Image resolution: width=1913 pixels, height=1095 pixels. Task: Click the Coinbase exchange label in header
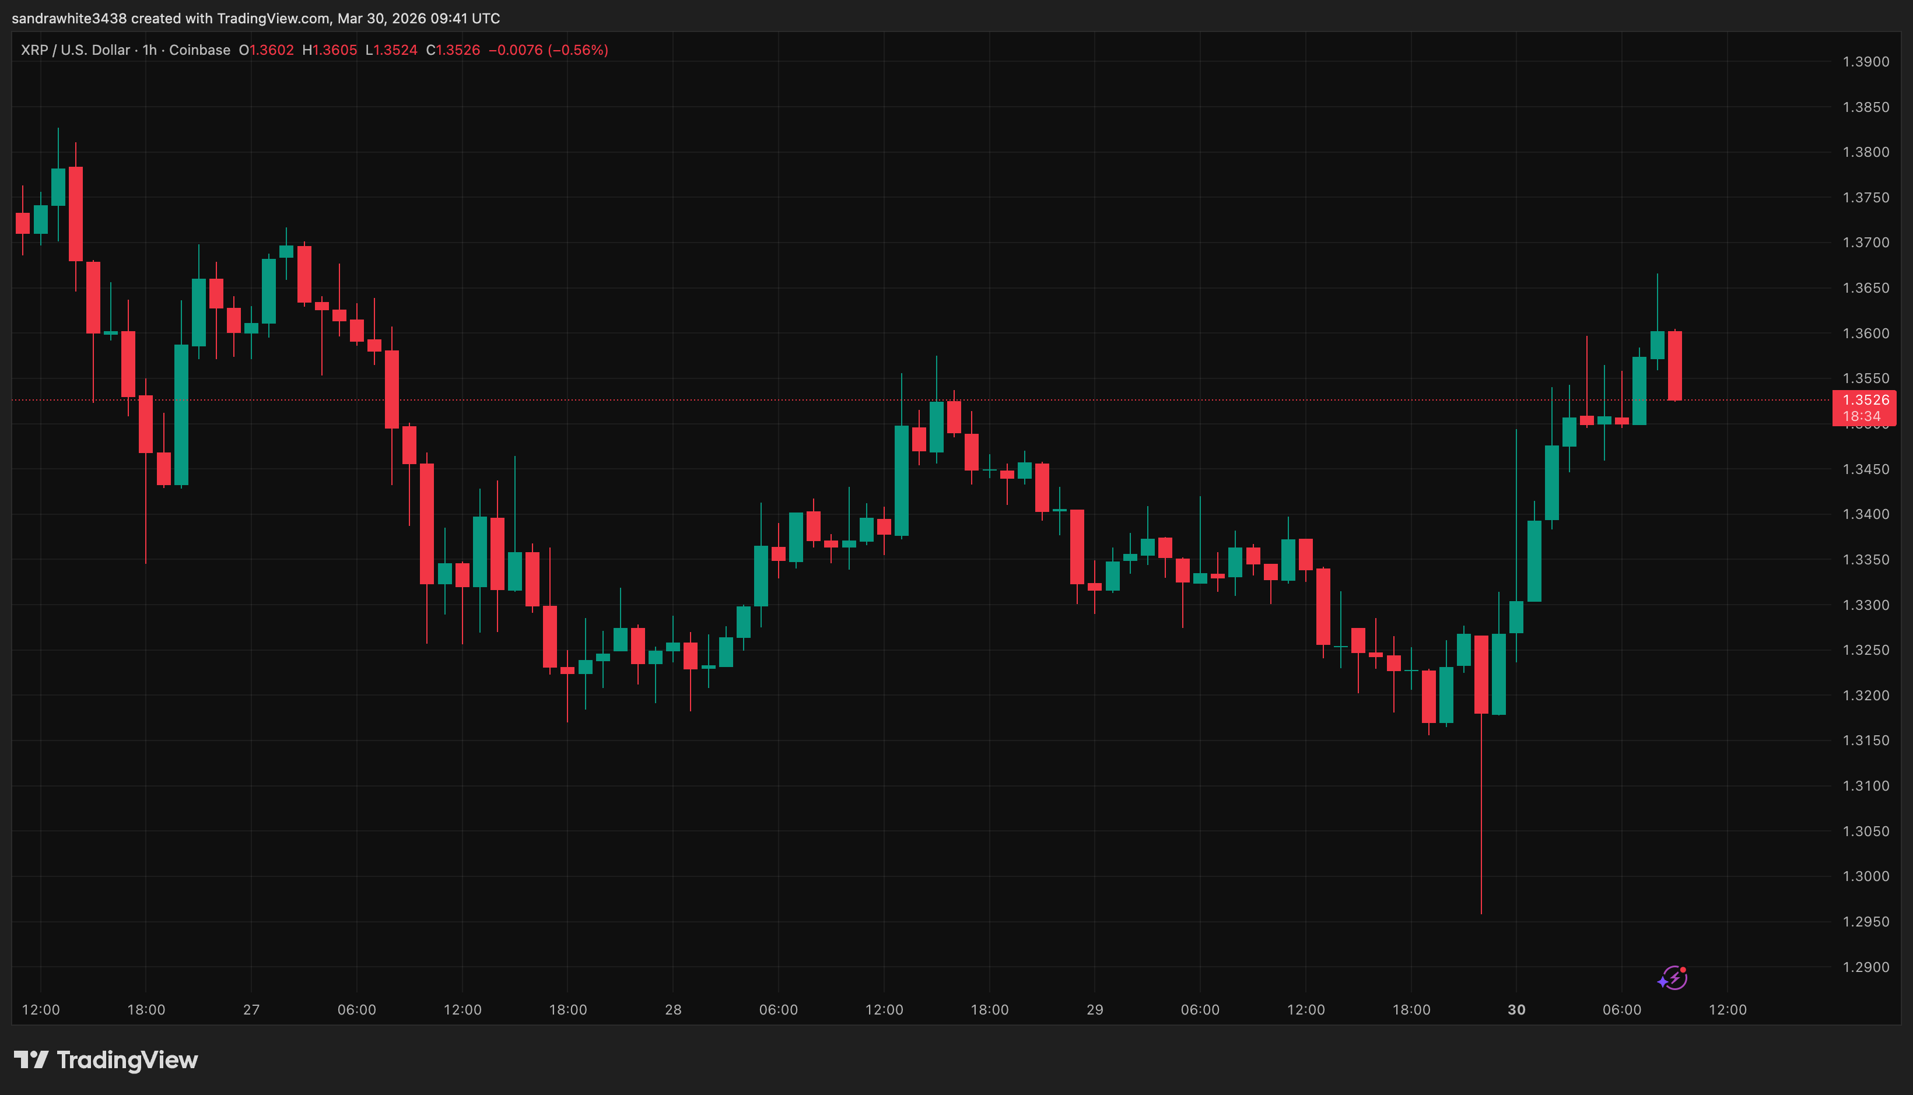199,50
